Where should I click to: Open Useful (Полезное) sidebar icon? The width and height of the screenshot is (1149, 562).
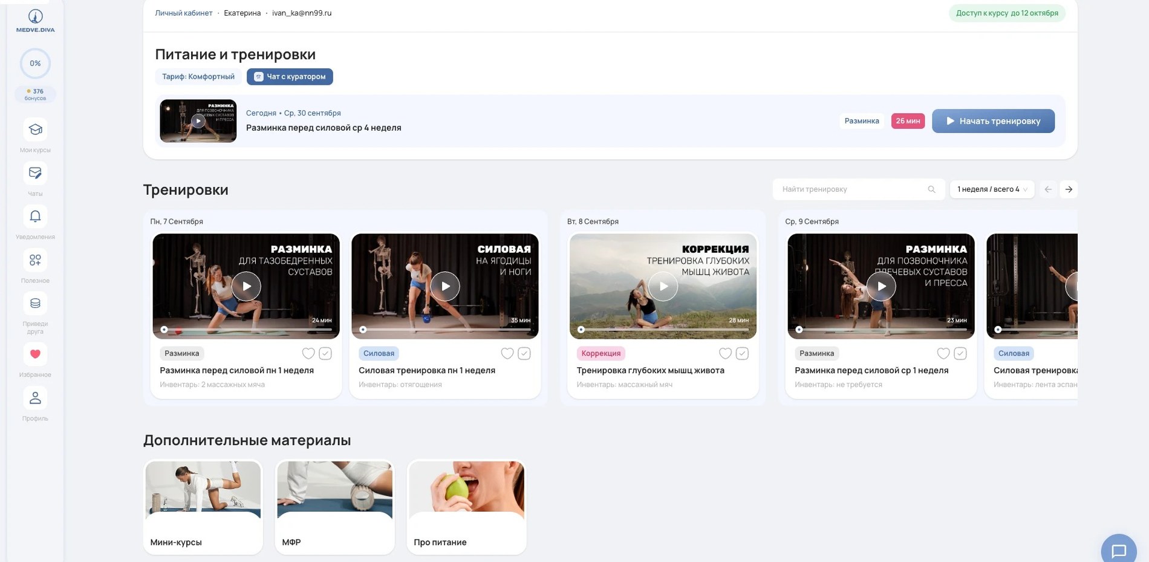35,260
